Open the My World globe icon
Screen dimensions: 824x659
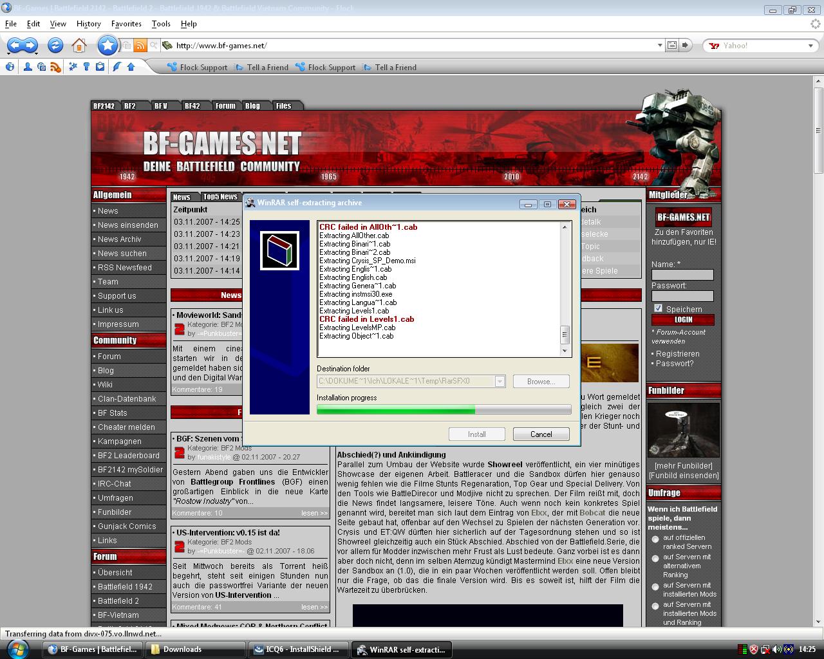[10, 67]
